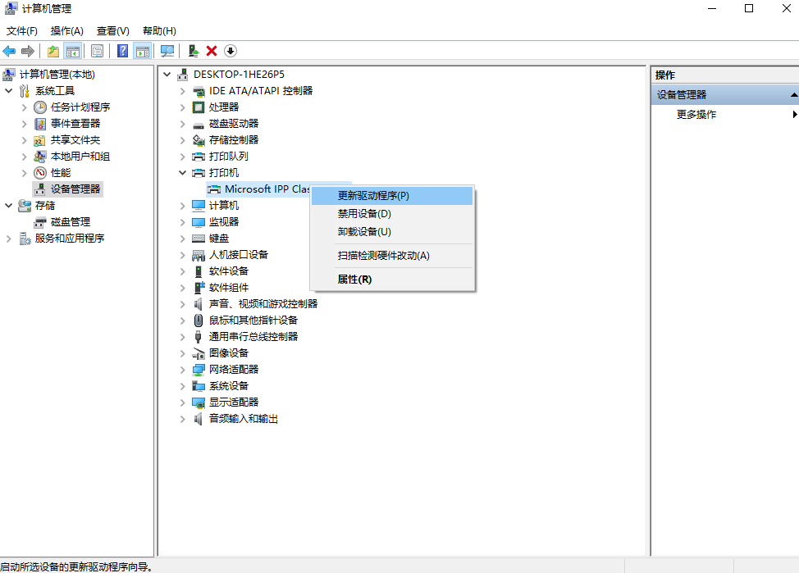The image size is (799, 573).
Task: Click the 声音、视频和游戏控制器 speaker icon
Action: 199,304
